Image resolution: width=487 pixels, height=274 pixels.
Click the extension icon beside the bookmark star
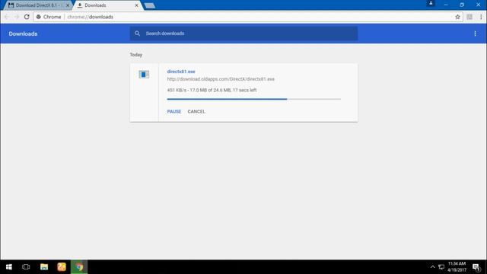469,17
